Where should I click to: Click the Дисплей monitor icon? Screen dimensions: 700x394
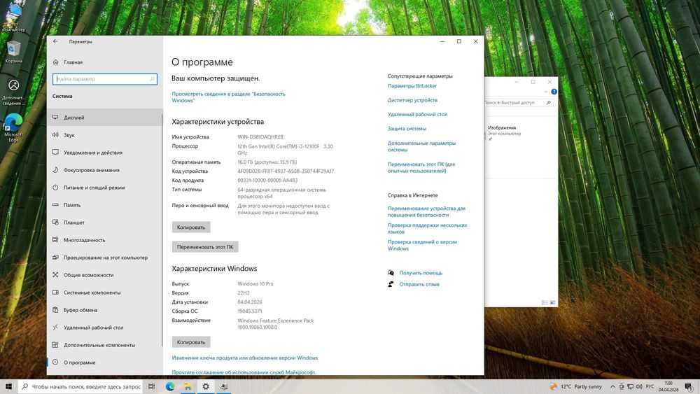pos(55,118)
